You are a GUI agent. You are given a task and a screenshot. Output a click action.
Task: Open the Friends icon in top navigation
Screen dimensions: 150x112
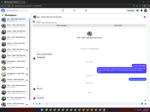74,10
